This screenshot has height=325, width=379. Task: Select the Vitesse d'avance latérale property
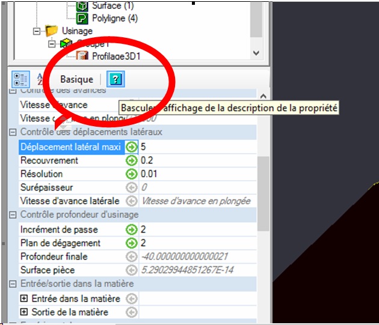pyautogui.click(x=72, y=201)
